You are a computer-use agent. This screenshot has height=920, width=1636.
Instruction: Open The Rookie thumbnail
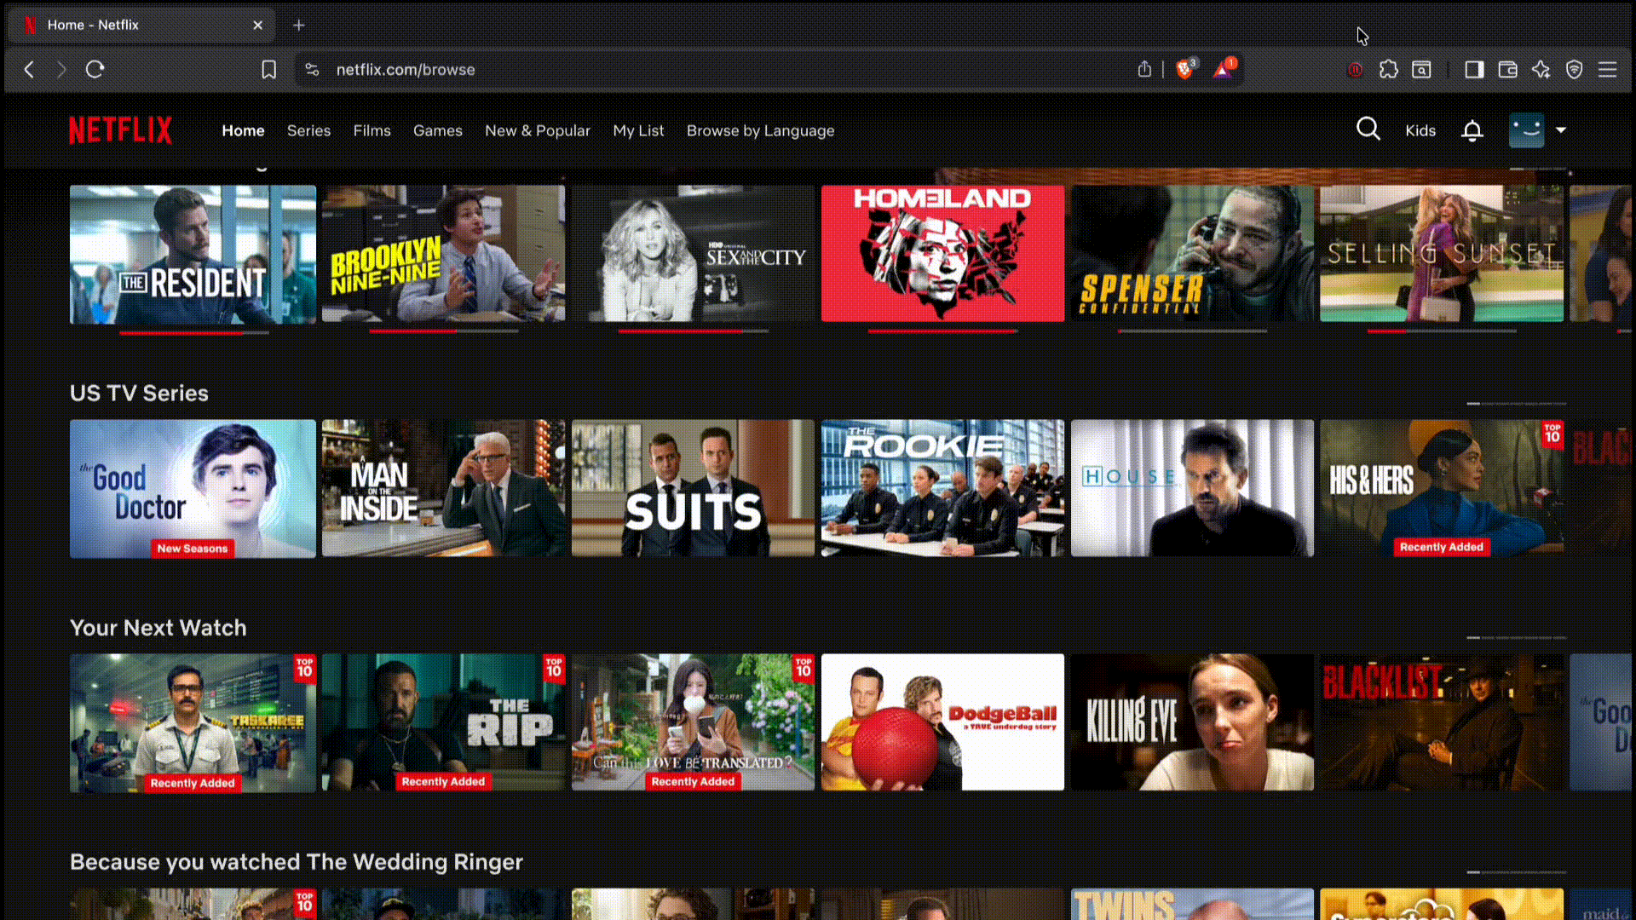coord(942,488)
